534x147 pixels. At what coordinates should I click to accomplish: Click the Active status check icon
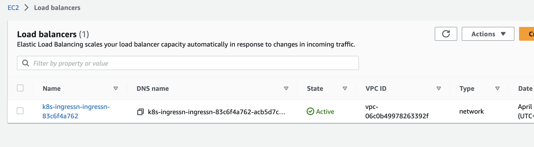pyautogui.click(x=310, y=112)
